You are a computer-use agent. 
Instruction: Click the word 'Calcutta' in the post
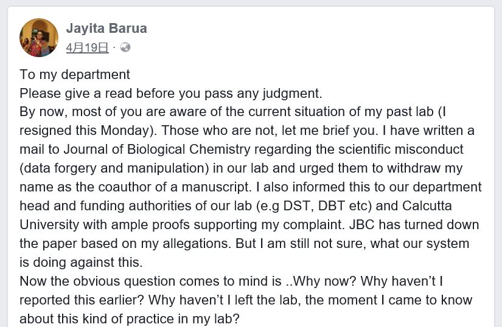coord(427,206)
